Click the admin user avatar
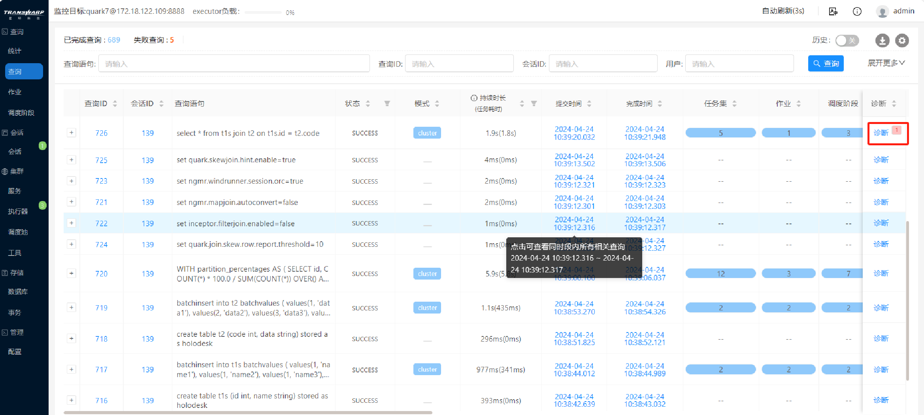 882,11
